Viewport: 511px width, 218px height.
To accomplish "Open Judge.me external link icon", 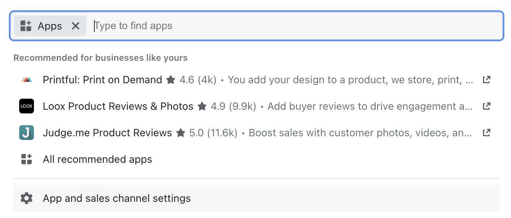I will click(x=487, y=133).
